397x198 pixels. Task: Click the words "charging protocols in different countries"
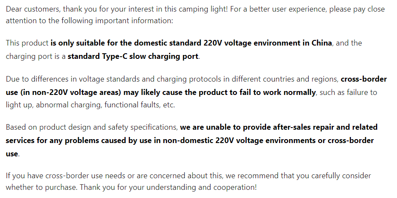(x=205, y=79)
